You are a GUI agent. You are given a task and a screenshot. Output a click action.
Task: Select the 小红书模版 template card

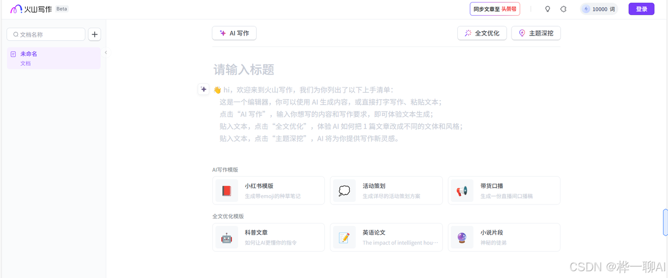point(269,190)
